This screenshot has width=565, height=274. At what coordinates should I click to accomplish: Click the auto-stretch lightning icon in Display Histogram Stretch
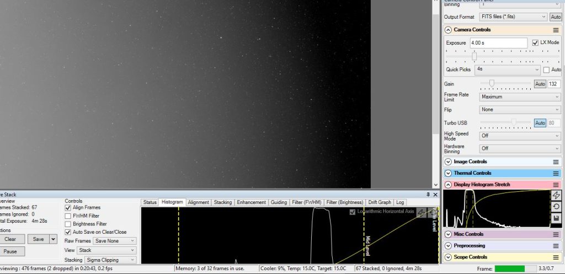[556, 195]
